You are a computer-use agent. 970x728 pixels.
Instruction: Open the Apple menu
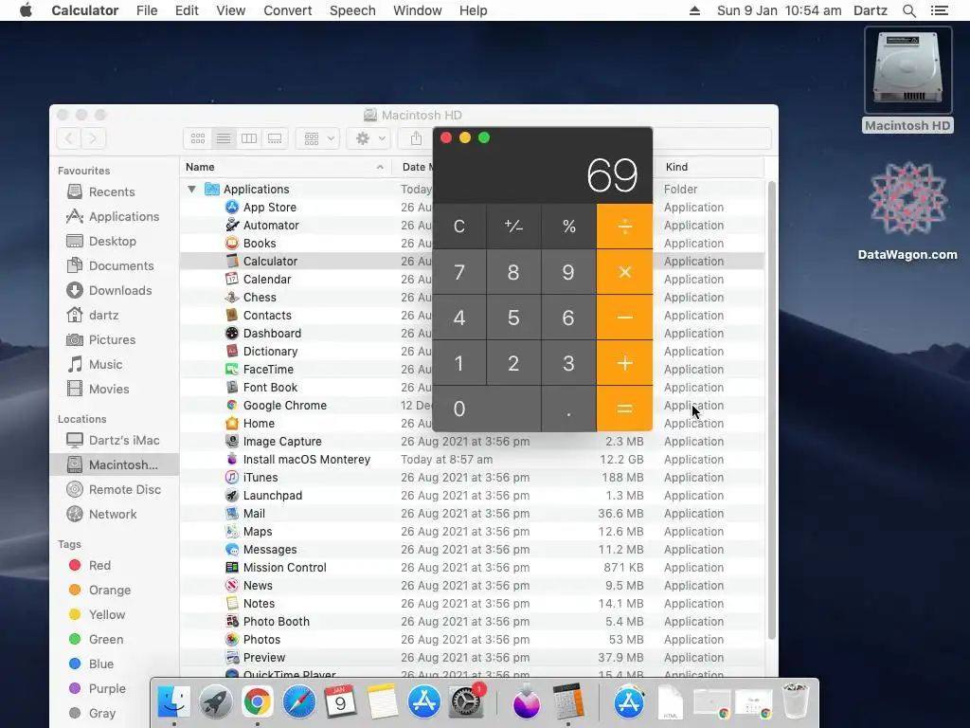26,10
